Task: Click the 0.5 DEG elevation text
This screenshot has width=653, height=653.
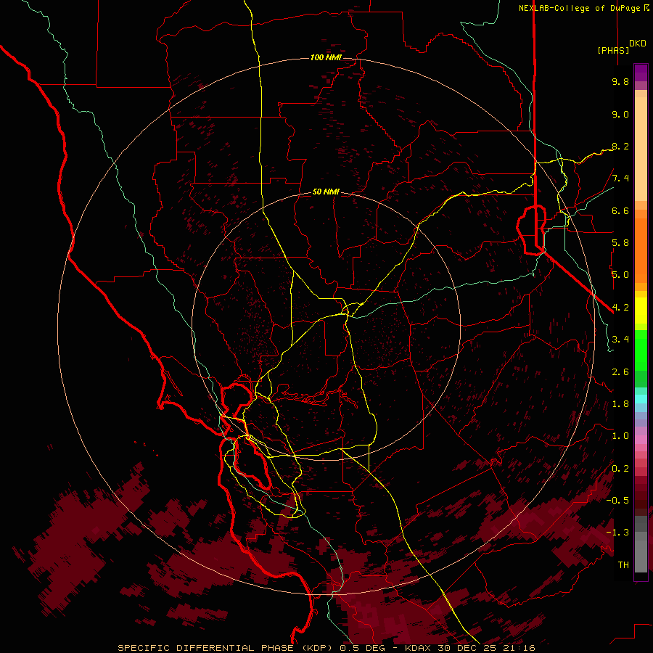Action: (x=361, y=648)
